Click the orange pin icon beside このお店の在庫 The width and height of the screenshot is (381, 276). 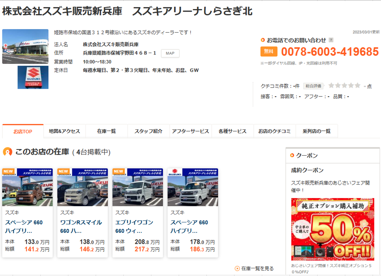point(7,152)
